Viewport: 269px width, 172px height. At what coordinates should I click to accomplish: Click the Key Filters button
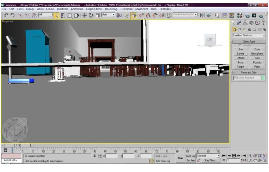tap(211, 160)
